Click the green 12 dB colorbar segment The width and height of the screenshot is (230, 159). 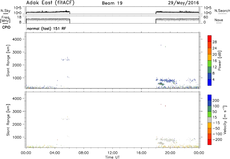pos(210,63)
